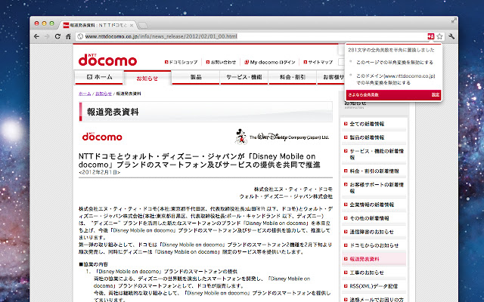Open 製品の新着情報 in the sidebar
Viewport: 484px width, 302px height.
(367, 137)
